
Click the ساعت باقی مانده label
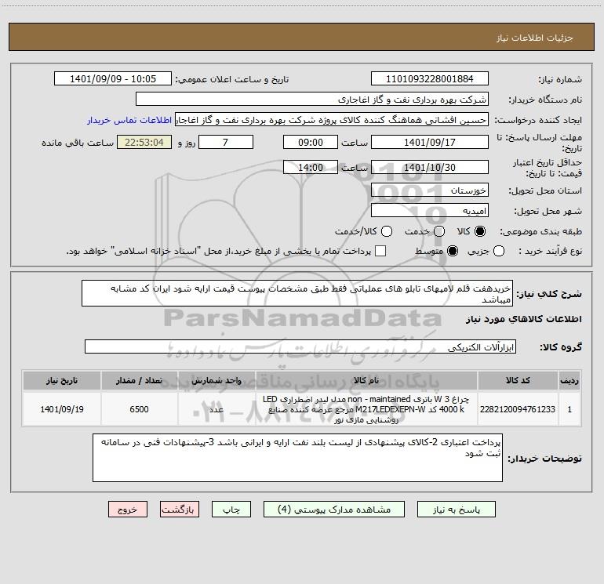coord(78,143)
